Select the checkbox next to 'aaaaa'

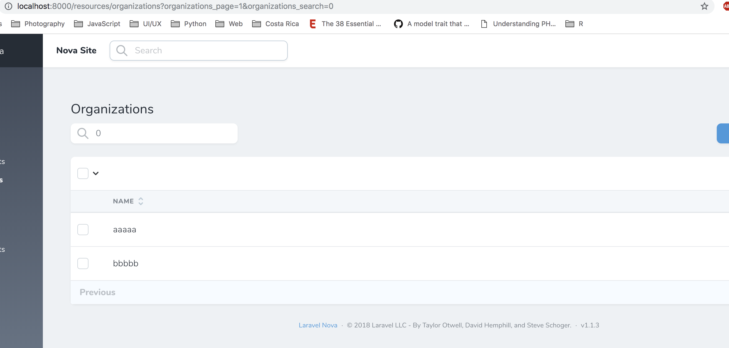83,229
